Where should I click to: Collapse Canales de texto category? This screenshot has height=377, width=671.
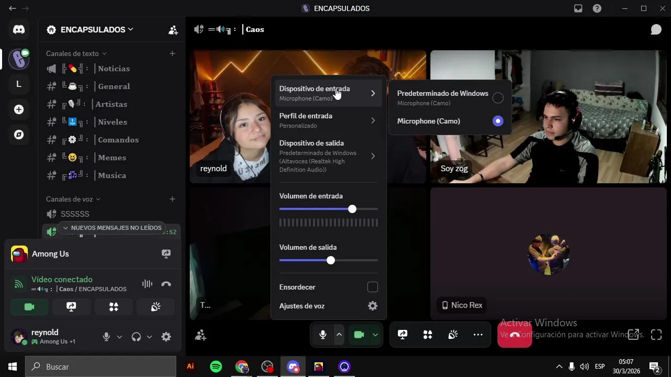coord(76,53)
